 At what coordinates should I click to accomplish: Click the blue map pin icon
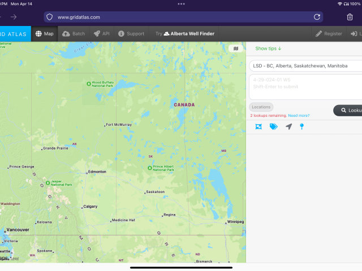302,126
